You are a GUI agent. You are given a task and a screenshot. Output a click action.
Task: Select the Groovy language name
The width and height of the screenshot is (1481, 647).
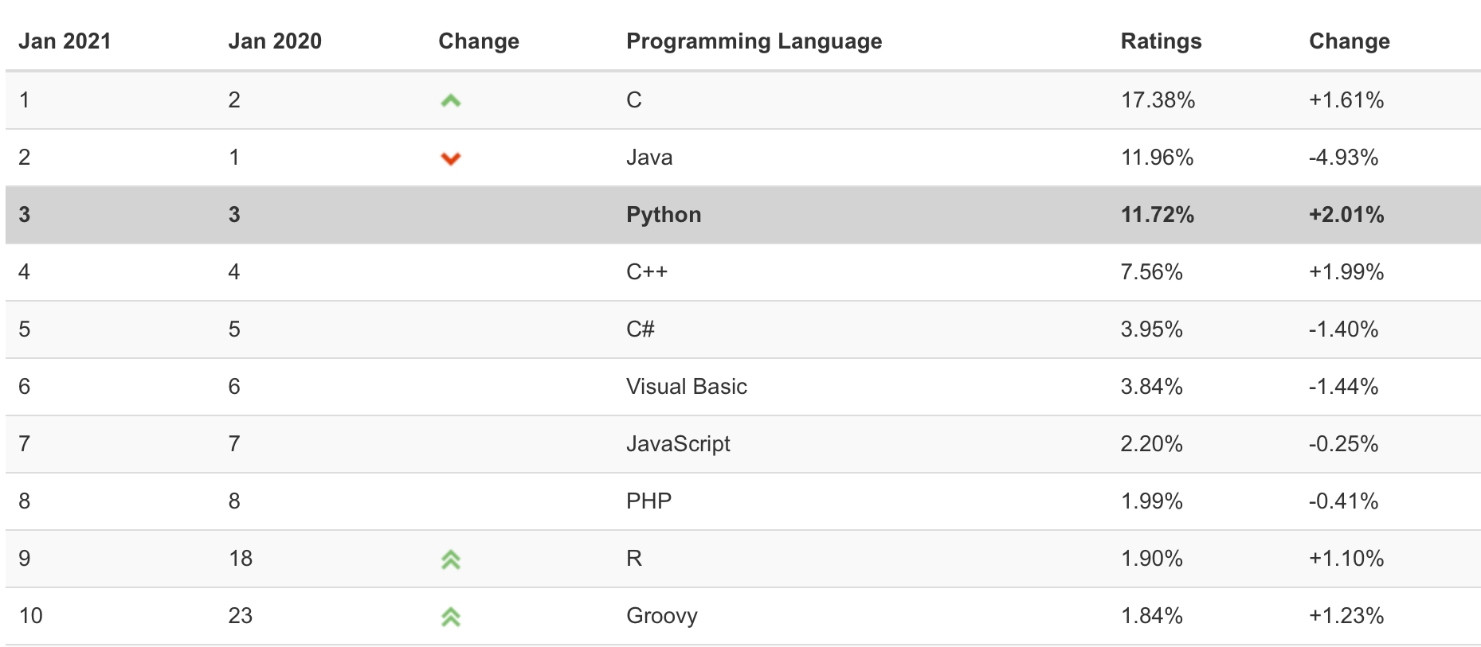661,616
